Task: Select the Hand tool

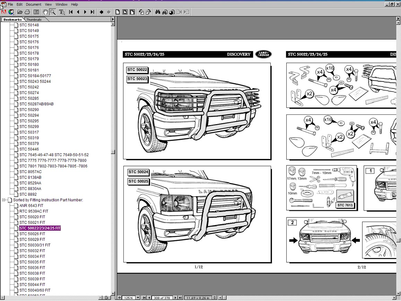Action: click(x=45, y=12)
